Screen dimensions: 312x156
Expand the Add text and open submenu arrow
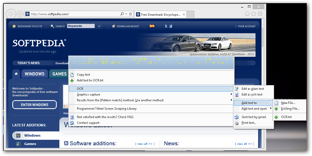(x=271, y=108)
